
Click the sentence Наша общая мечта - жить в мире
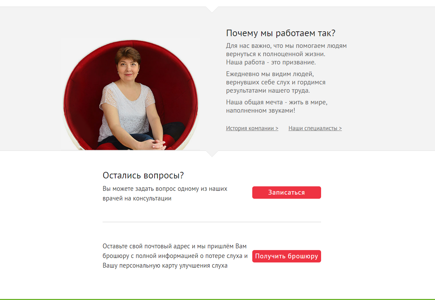tap(277, 102)
